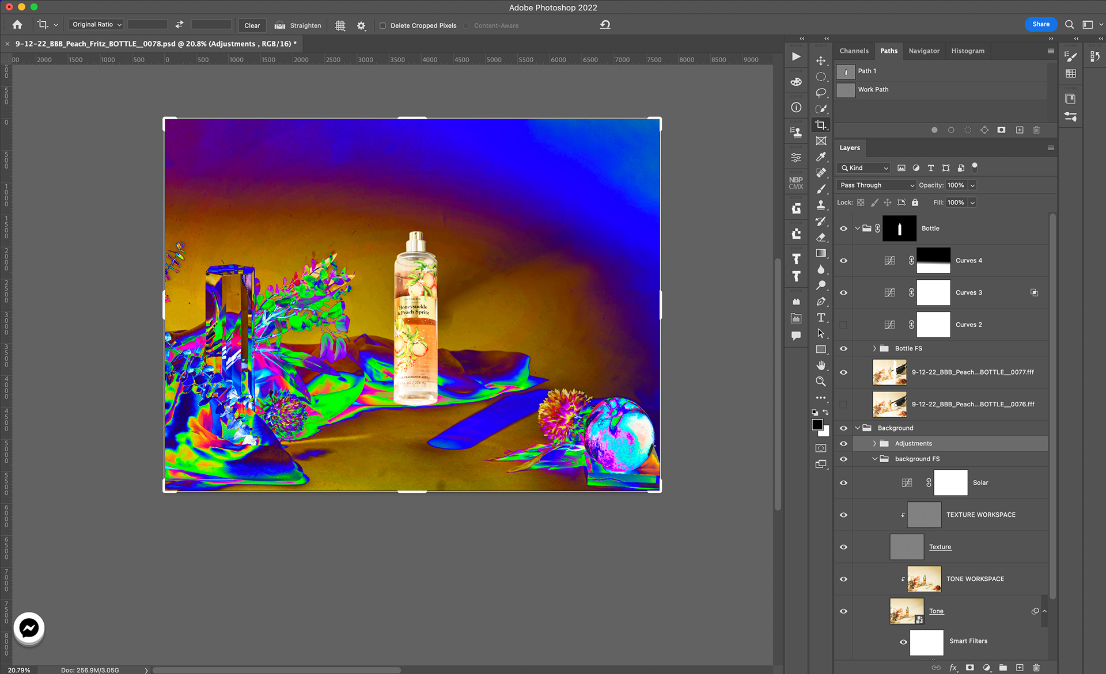Click delete layer trash icon
This screenshot has width=1106, height=674.
(x=1036, y=668)
